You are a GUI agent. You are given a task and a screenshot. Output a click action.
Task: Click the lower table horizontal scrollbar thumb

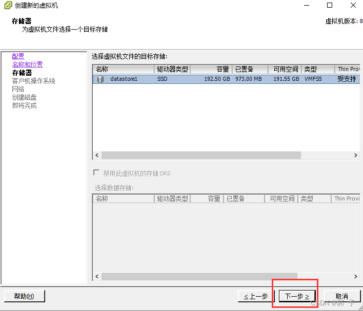[x=199, y=276]
